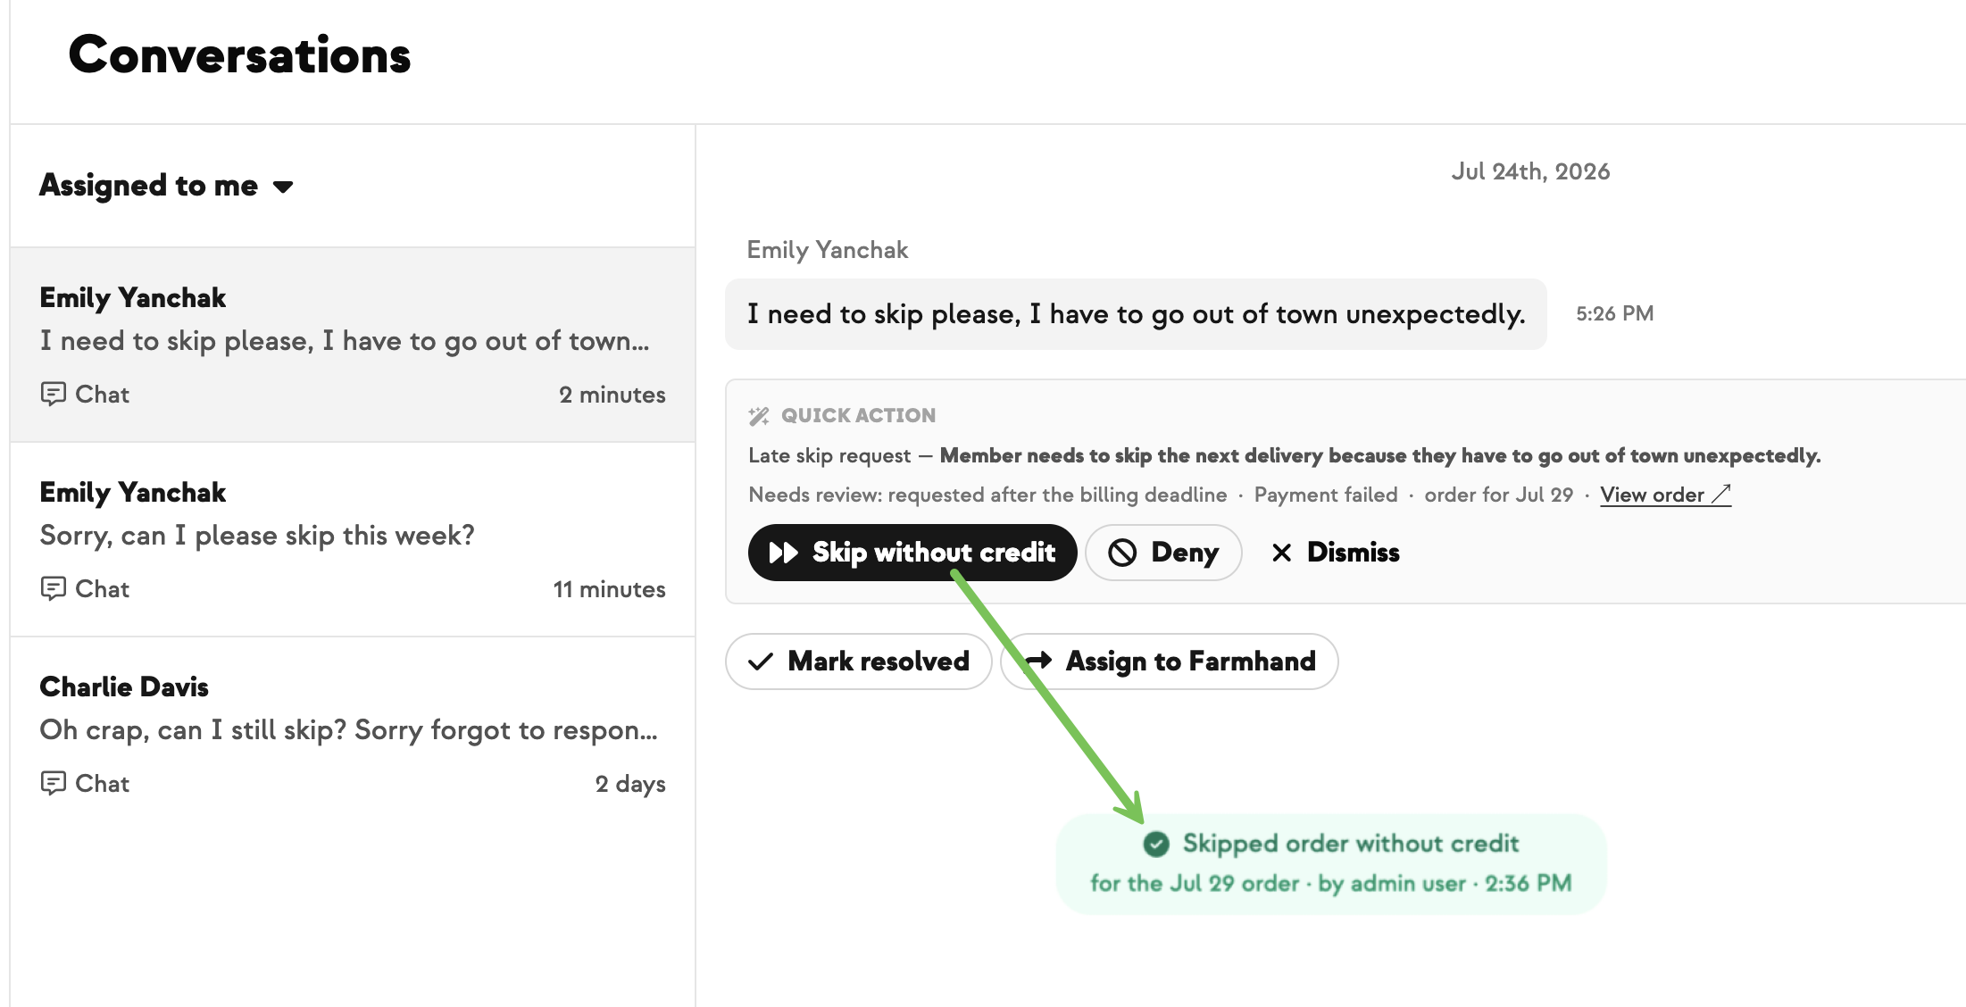Viewport: 1966px width, 1007px height.
Task: Click the magic wand Quick Action icon
Action: [x=759, y=415]
